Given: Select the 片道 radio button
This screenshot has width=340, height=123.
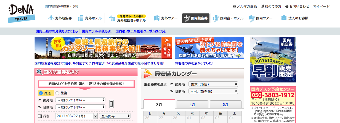Looking at the screenshot, I should pyautogui.click(x=41, y=93).
